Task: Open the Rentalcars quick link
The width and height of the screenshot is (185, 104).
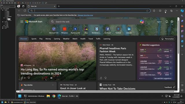Action: click(x=97, y=30)
